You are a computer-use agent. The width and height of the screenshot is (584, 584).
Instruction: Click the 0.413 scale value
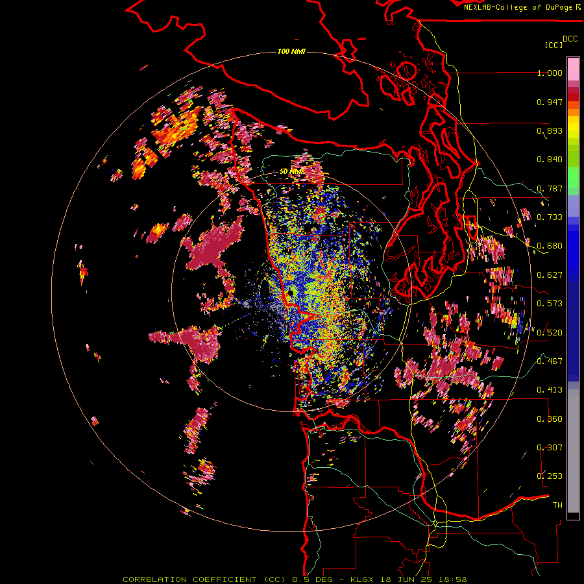point(550,390)
